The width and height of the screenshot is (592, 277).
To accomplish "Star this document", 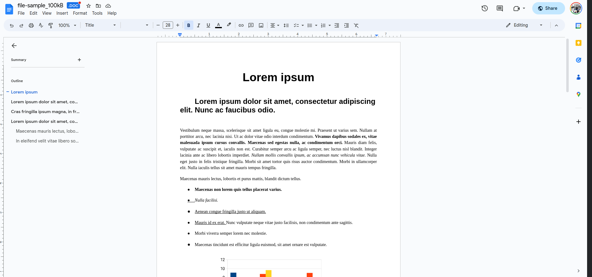I will click(89, 6).
